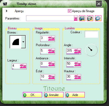Open the Biseau shape dropdown arrow
This screenshot has height=106, width=109.
point(23,42)
